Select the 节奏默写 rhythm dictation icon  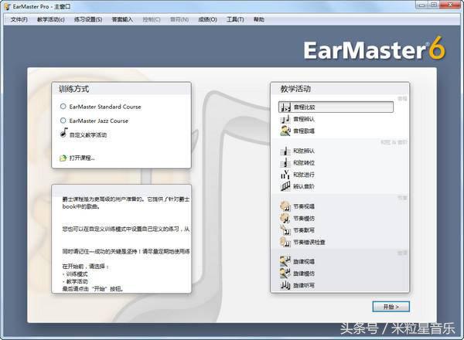pyautogui.click(x=285, y=230)
